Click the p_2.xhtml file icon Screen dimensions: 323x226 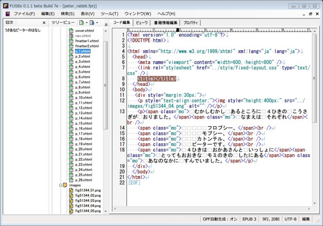coord(71,56)
